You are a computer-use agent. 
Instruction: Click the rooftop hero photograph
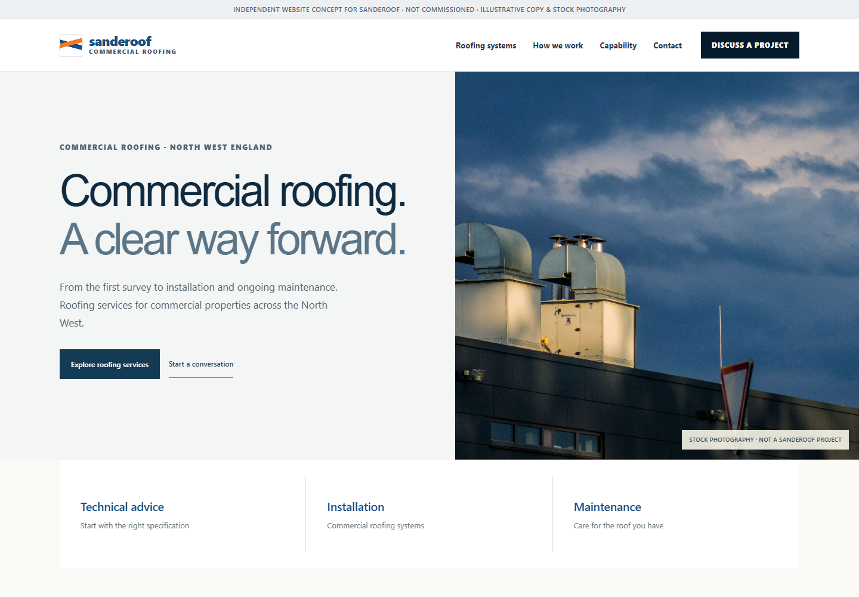[657, 266]
